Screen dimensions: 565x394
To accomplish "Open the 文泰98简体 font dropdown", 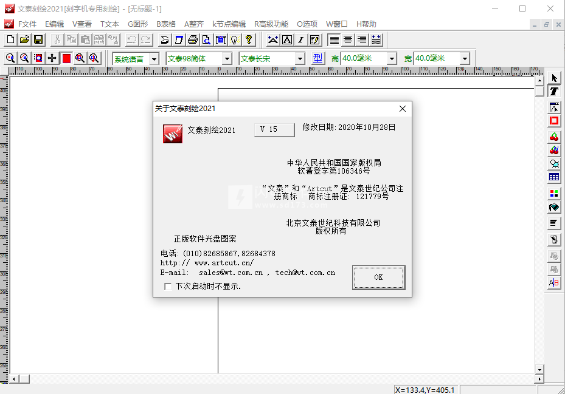I will pyautogui.click(x=227, y=59).
